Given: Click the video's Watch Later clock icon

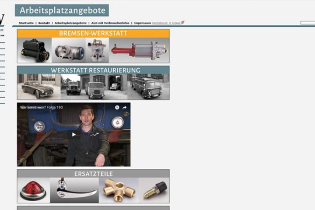Looking at the screenshot, I should pyautogui.click(x=117, y=107).
